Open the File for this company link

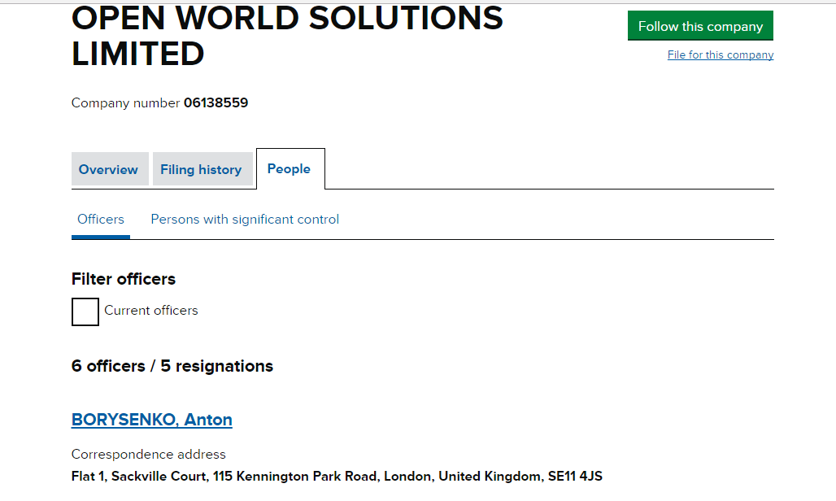720,55
